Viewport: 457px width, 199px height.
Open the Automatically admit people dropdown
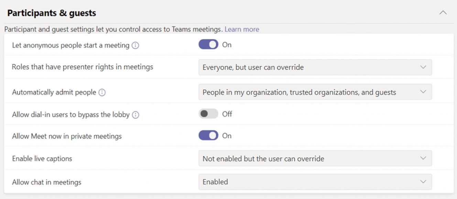(x=315, y=92)
